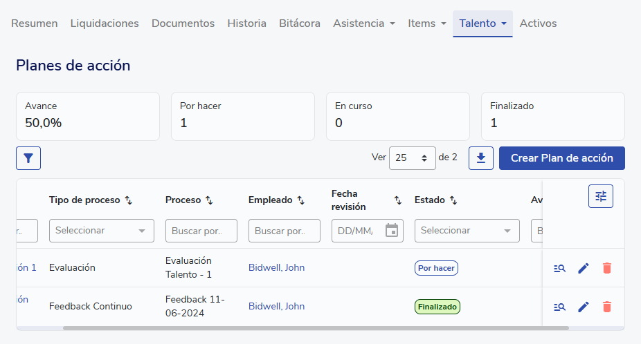
Task: Delete the Evaluación plan row
Action: pyautogui.click(x=607, y=268)
